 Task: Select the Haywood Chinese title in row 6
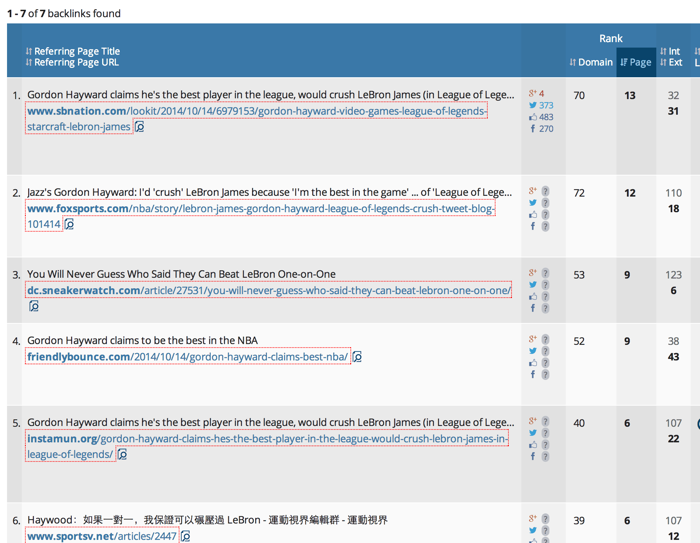click(x=208, y=520)
